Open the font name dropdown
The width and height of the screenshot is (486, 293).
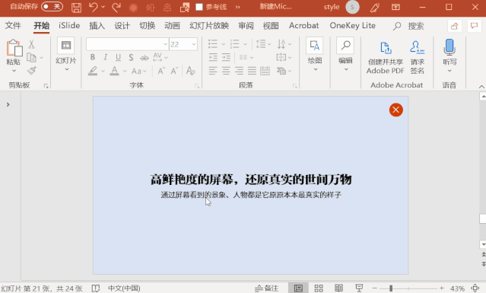point(165,44)
